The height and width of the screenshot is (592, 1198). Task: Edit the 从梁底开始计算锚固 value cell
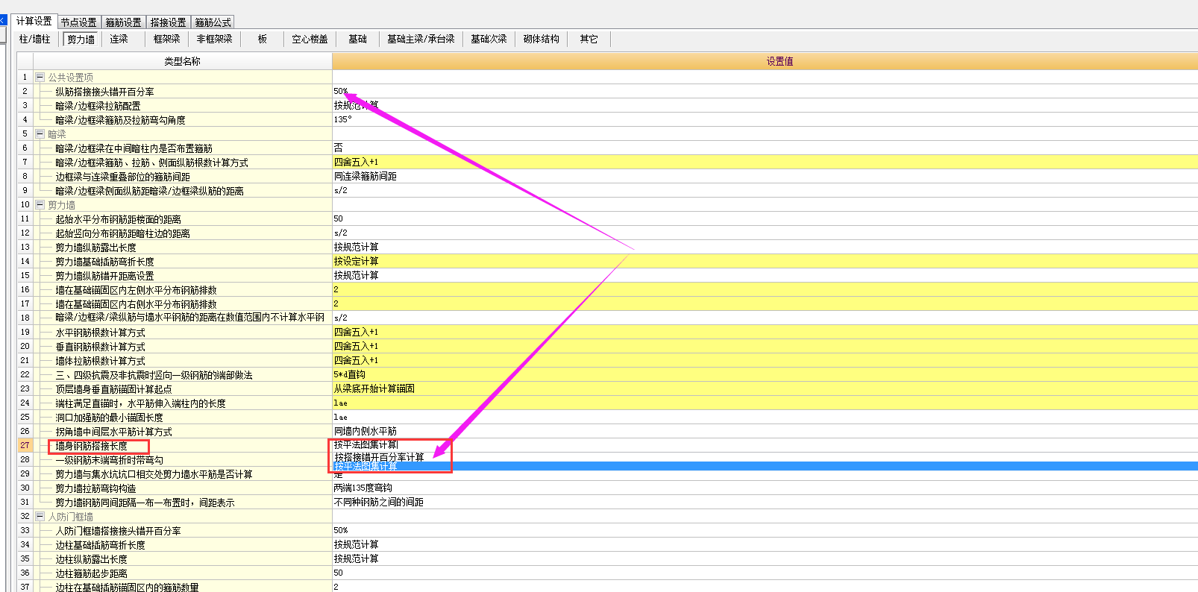[765, 389]
